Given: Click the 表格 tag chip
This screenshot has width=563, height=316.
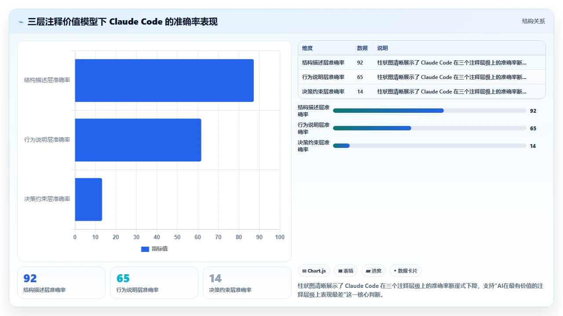Looking at the screenshot, I should (x=346, y=271).
